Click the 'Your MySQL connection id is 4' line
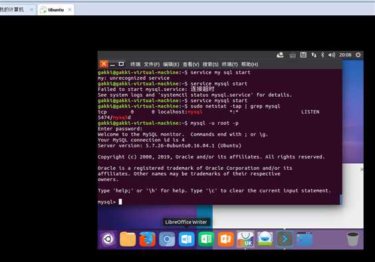 point(141,140)
